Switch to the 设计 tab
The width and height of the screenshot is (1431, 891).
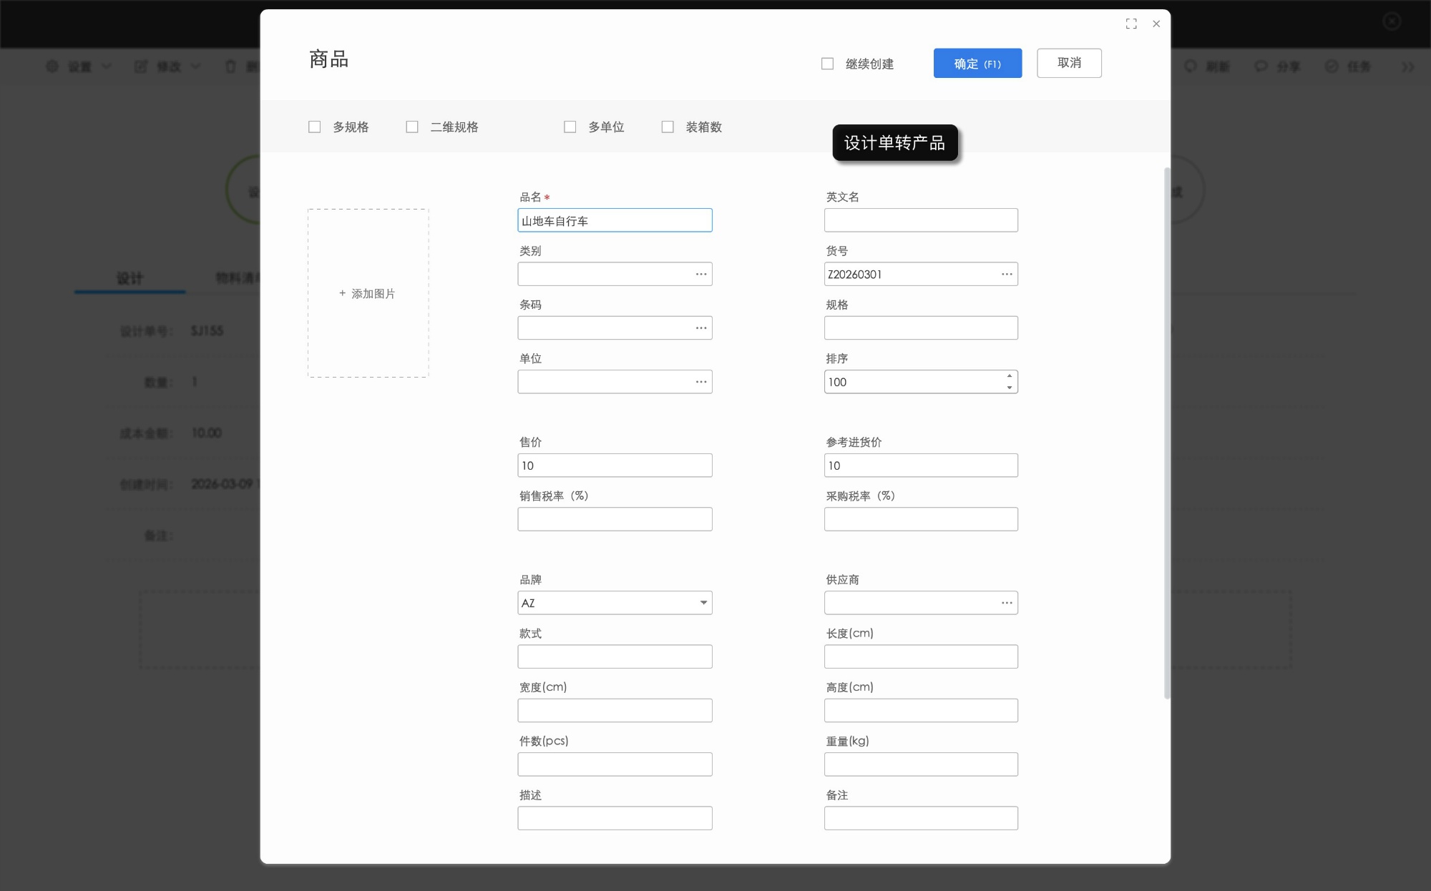coord(130,278)
